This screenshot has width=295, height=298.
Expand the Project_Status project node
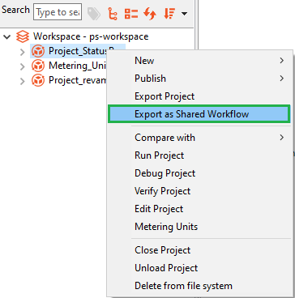pos(23,51)
